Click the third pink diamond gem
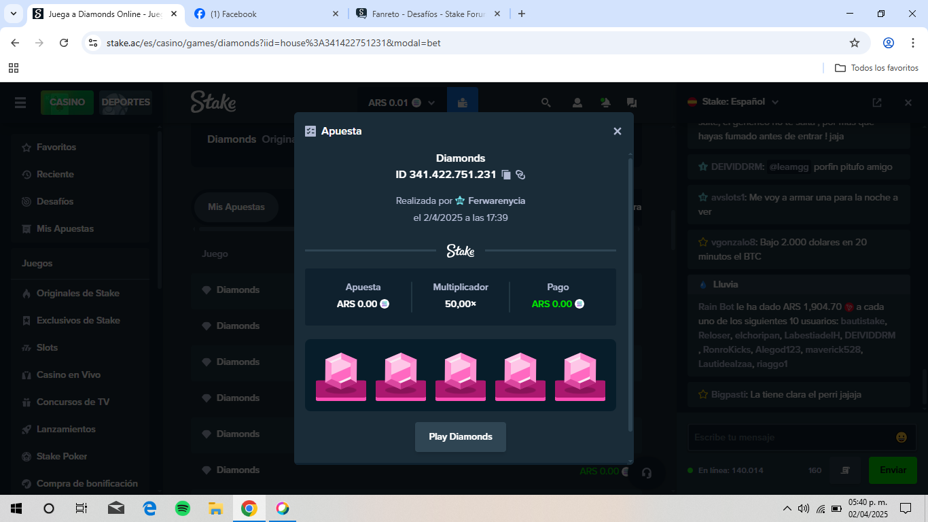This screenshot has height=522, width=928. (x=461, y=376)
